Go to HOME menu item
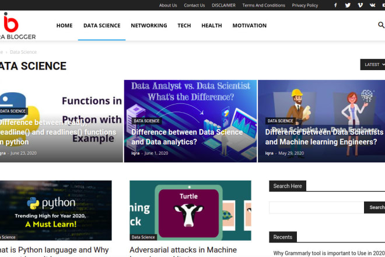Viewport: 385px width, 257px height. point(64,26)
